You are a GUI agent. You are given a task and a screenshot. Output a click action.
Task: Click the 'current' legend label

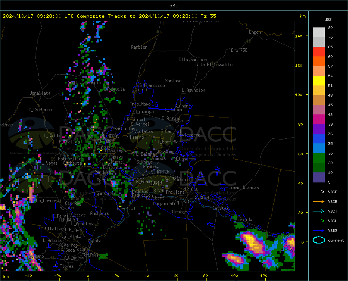(x=336, y=240)
